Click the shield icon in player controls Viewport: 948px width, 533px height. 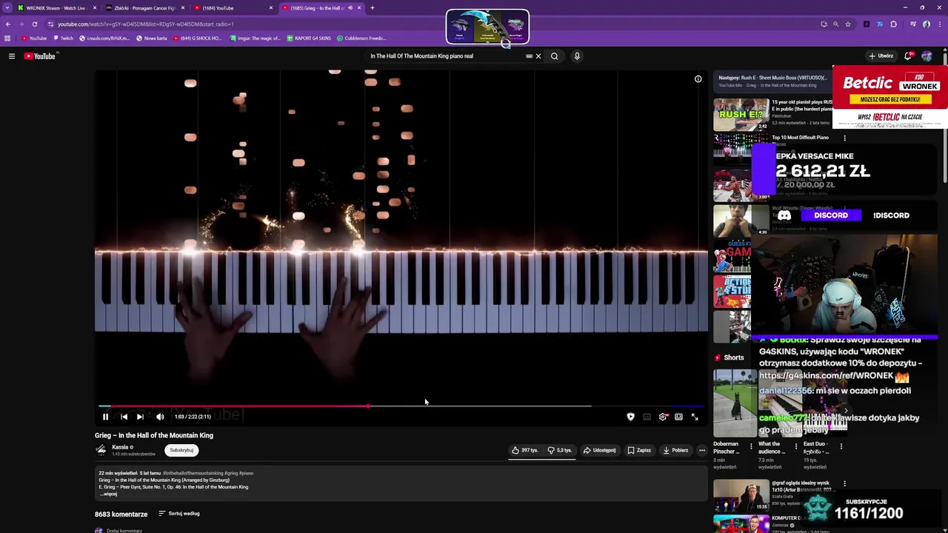click(630, 417)
